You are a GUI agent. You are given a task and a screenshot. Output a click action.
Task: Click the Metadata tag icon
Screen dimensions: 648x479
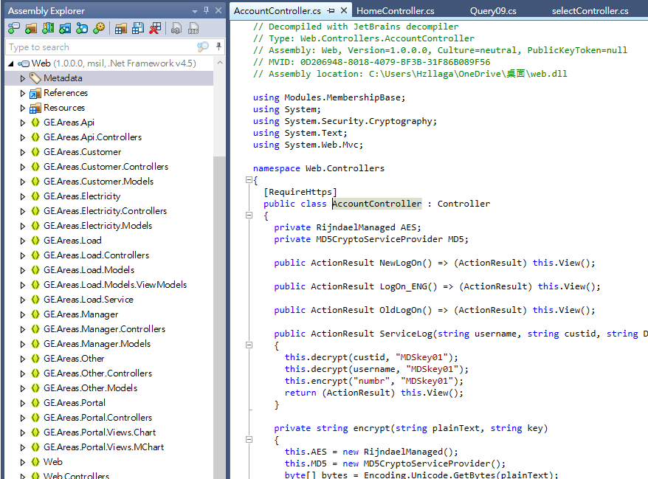[35, 78]
